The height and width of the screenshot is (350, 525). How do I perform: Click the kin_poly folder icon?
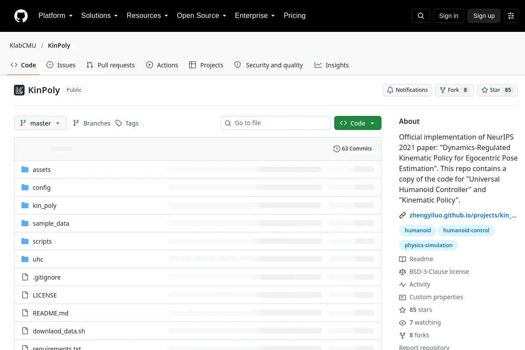pos(25,205)
